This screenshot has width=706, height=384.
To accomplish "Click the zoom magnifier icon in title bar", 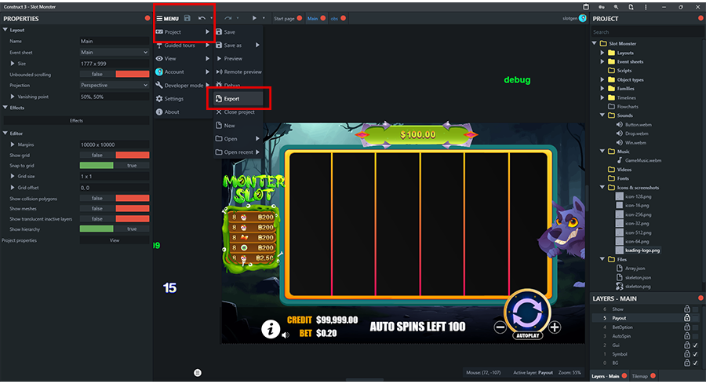I will (616, 7).
